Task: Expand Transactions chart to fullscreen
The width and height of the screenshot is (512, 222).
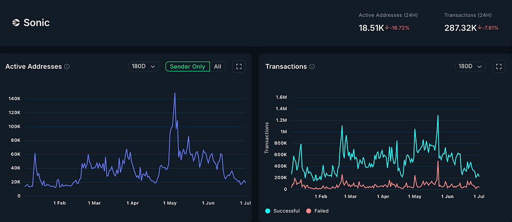Action: click(498, 66)
